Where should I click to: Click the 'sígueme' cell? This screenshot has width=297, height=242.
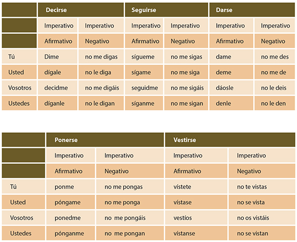pos(144,57)
